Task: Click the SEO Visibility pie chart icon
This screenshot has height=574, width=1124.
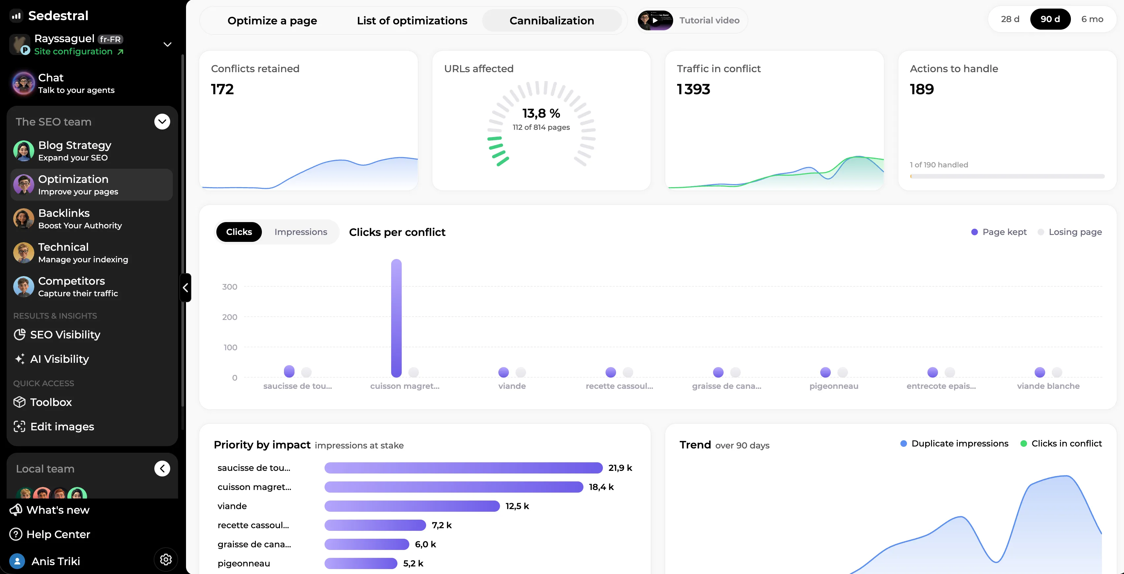Action: [x=20, y=335]
